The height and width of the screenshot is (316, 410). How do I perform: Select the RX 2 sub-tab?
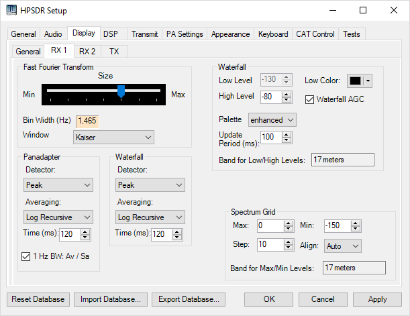pyautogui.click(x=87, y=51)
